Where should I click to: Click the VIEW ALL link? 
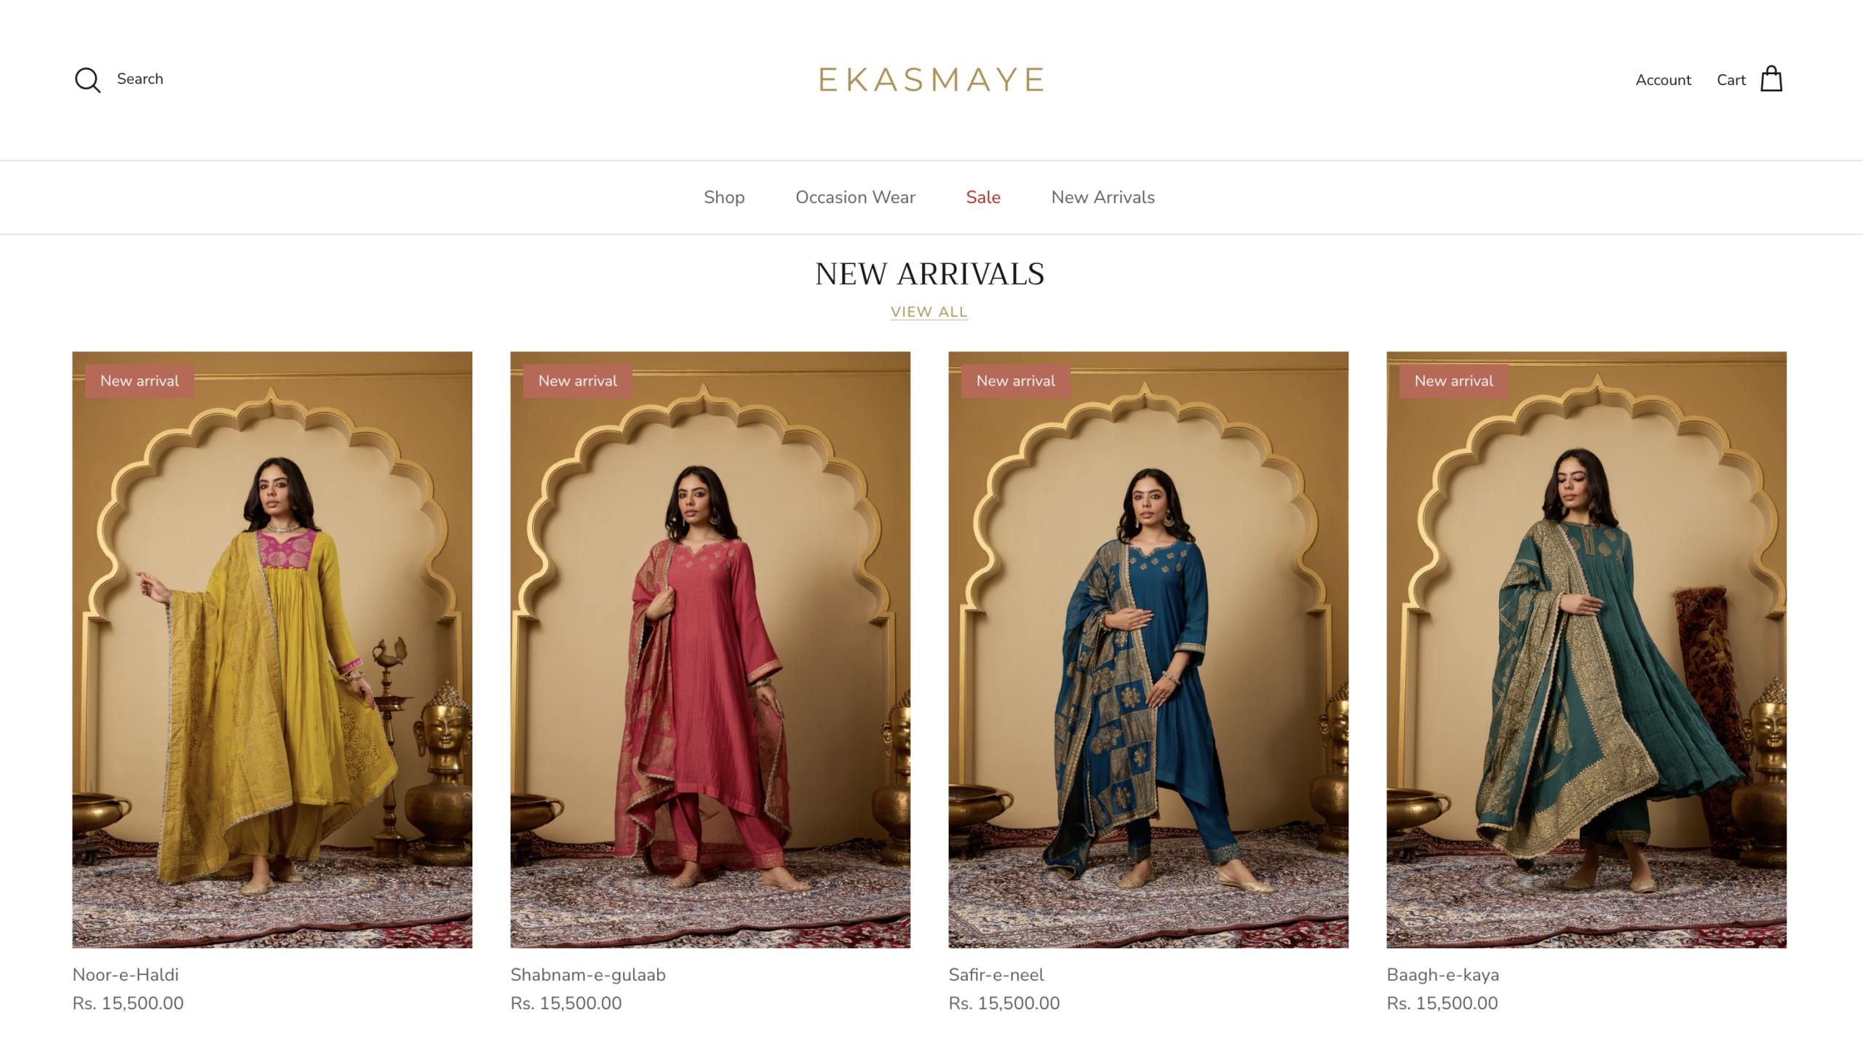929,311
